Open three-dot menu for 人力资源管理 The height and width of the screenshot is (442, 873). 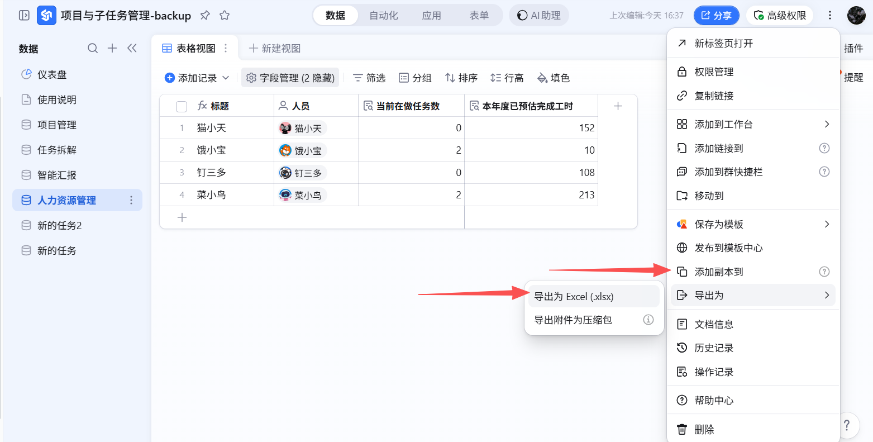pyautogui.click(x=131, y=200)
